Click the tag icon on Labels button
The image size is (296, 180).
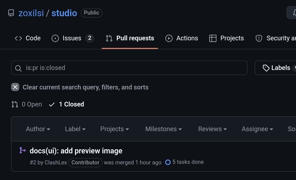(x=266, y=68)
